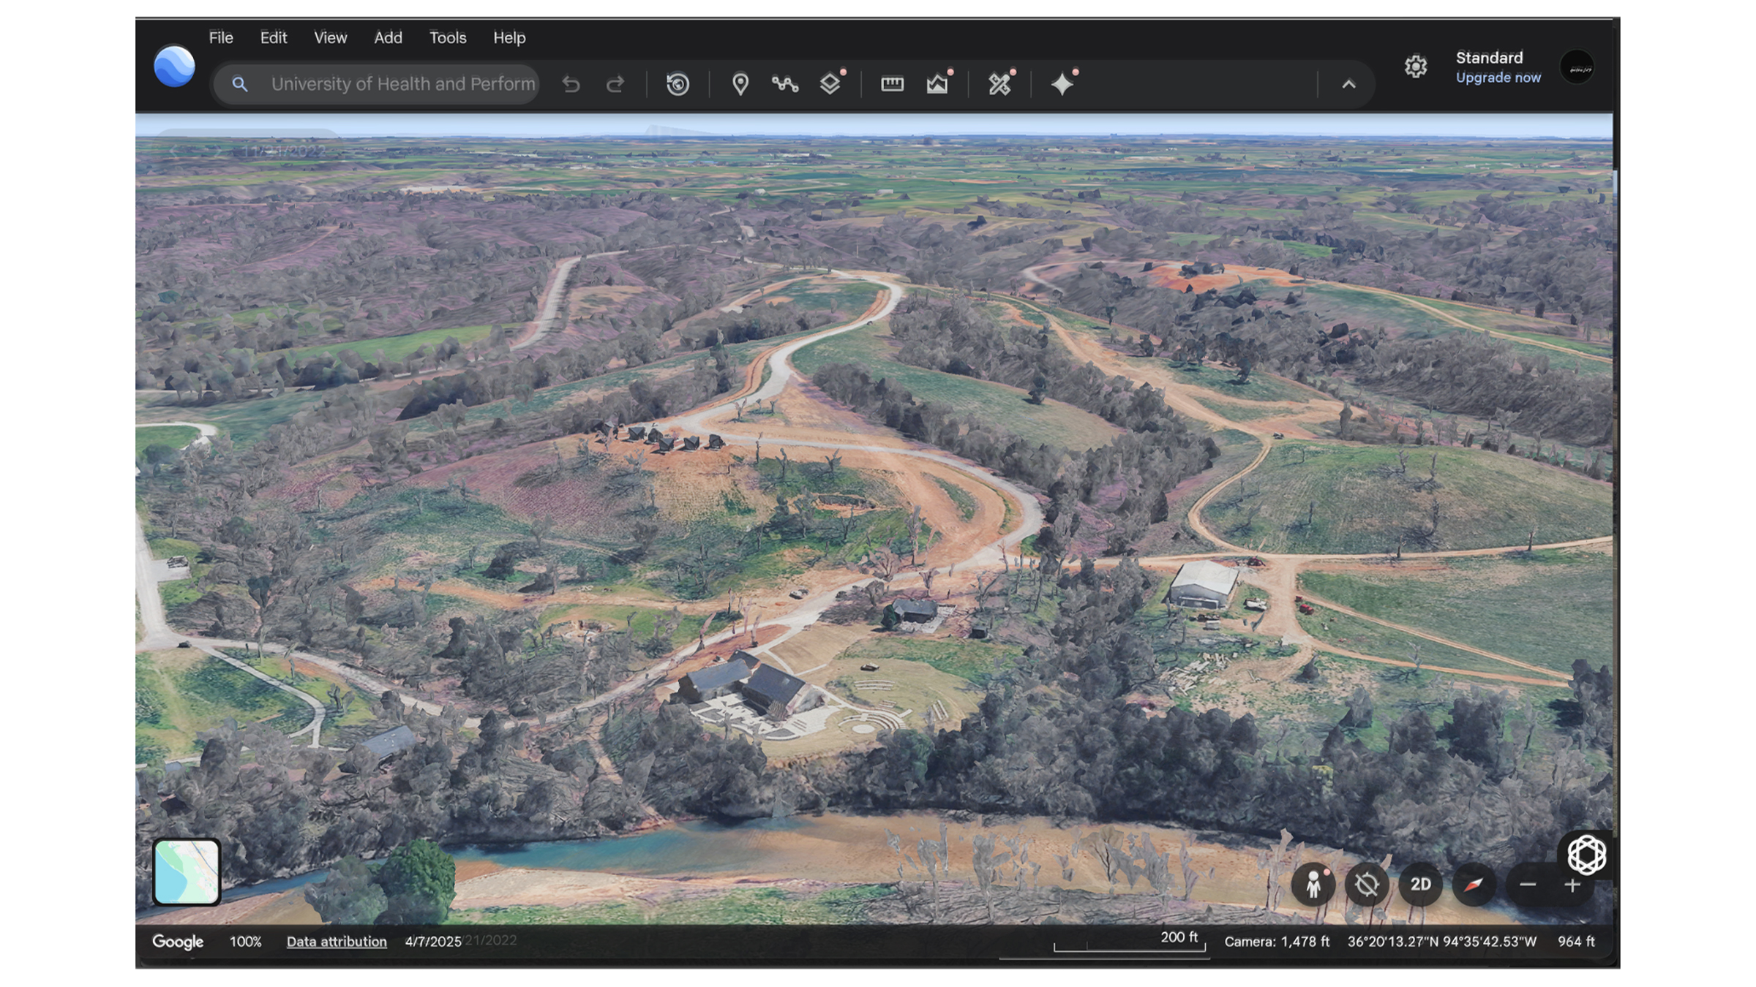Screen dimensions: 1756x987
Task: Click the latitude longitude coordinates readout
Action: pos(1442,942)
